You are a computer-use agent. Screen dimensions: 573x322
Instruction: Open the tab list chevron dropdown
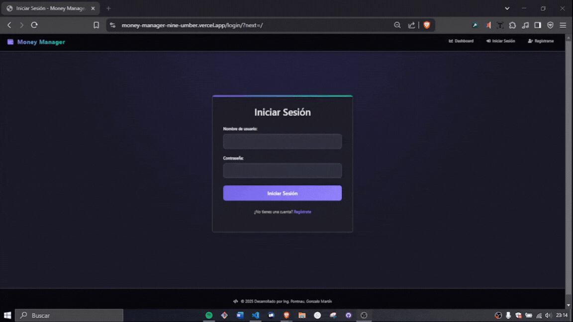[x=507, y=8]
